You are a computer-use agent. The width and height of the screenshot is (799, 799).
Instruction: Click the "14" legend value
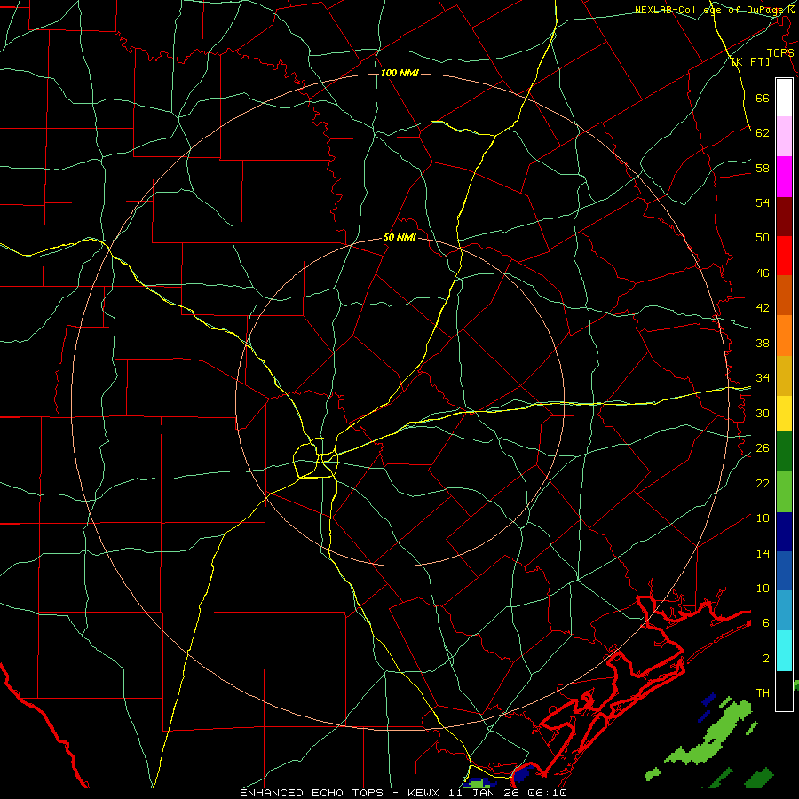pyautogui.click(x=763, y=553)
